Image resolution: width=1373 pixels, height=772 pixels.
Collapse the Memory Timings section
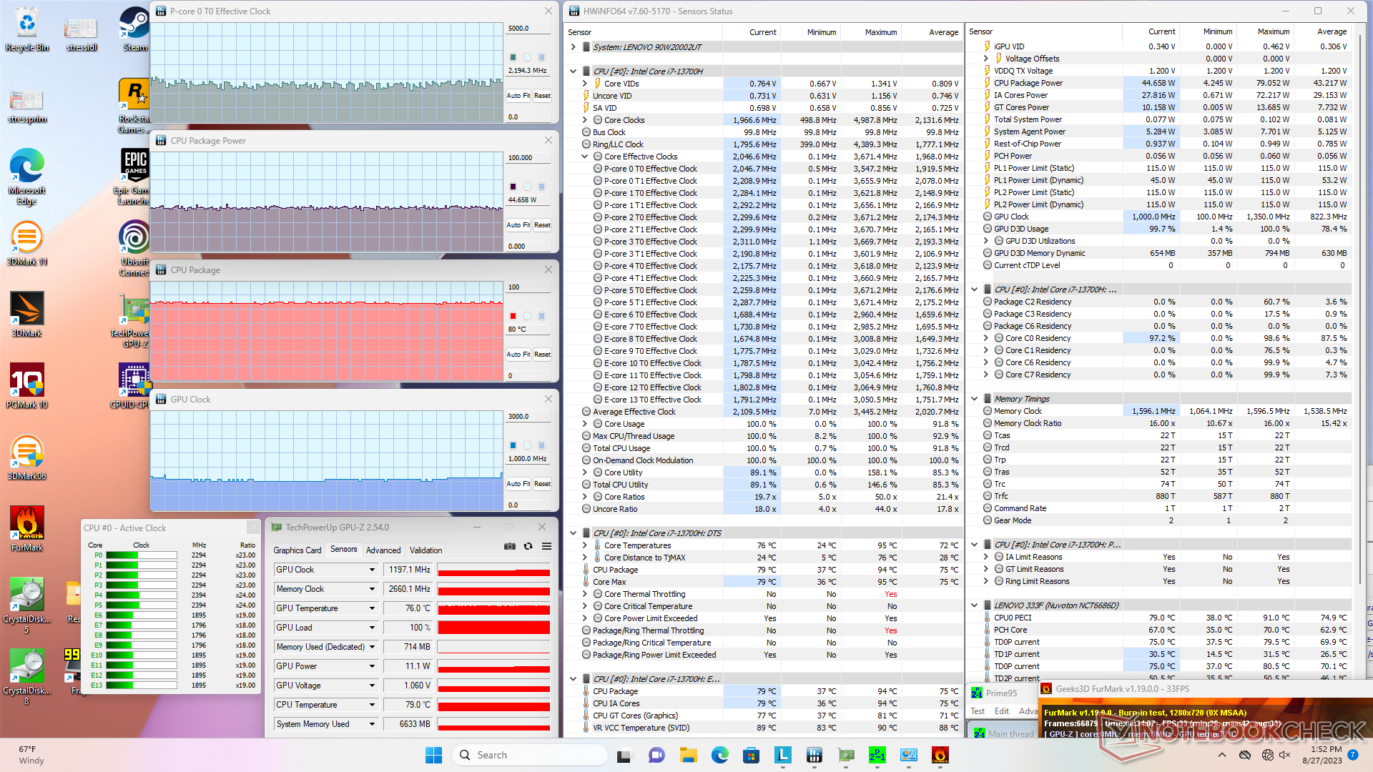(x=974, y=399)
